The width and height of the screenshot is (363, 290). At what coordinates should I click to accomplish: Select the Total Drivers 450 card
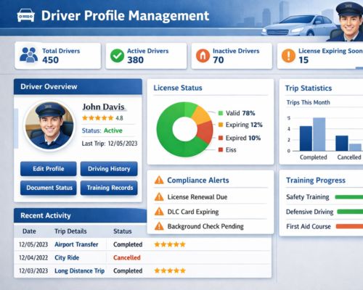point(58,56)
